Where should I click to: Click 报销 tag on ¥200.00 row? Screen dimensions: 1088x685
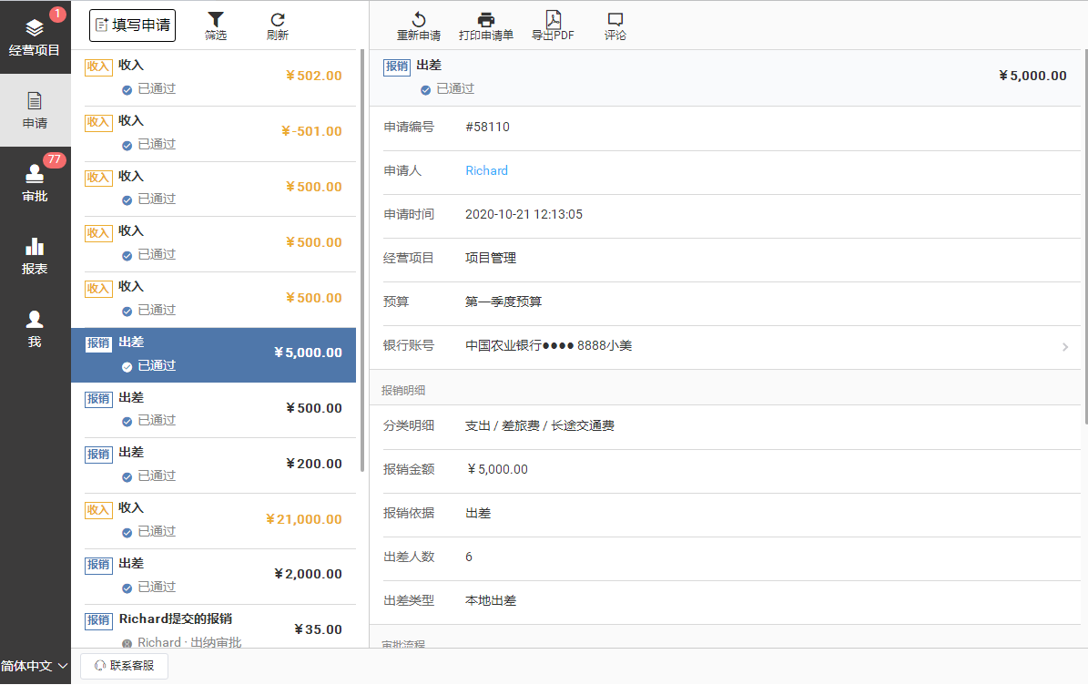click(x=98, y=455)
